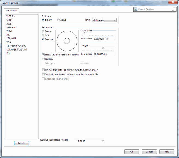Image resolution: width=179 pixels, height=158 pixels.
Task: Select EDRW/EPRT/EASM in format list
Action: point(17,50)
